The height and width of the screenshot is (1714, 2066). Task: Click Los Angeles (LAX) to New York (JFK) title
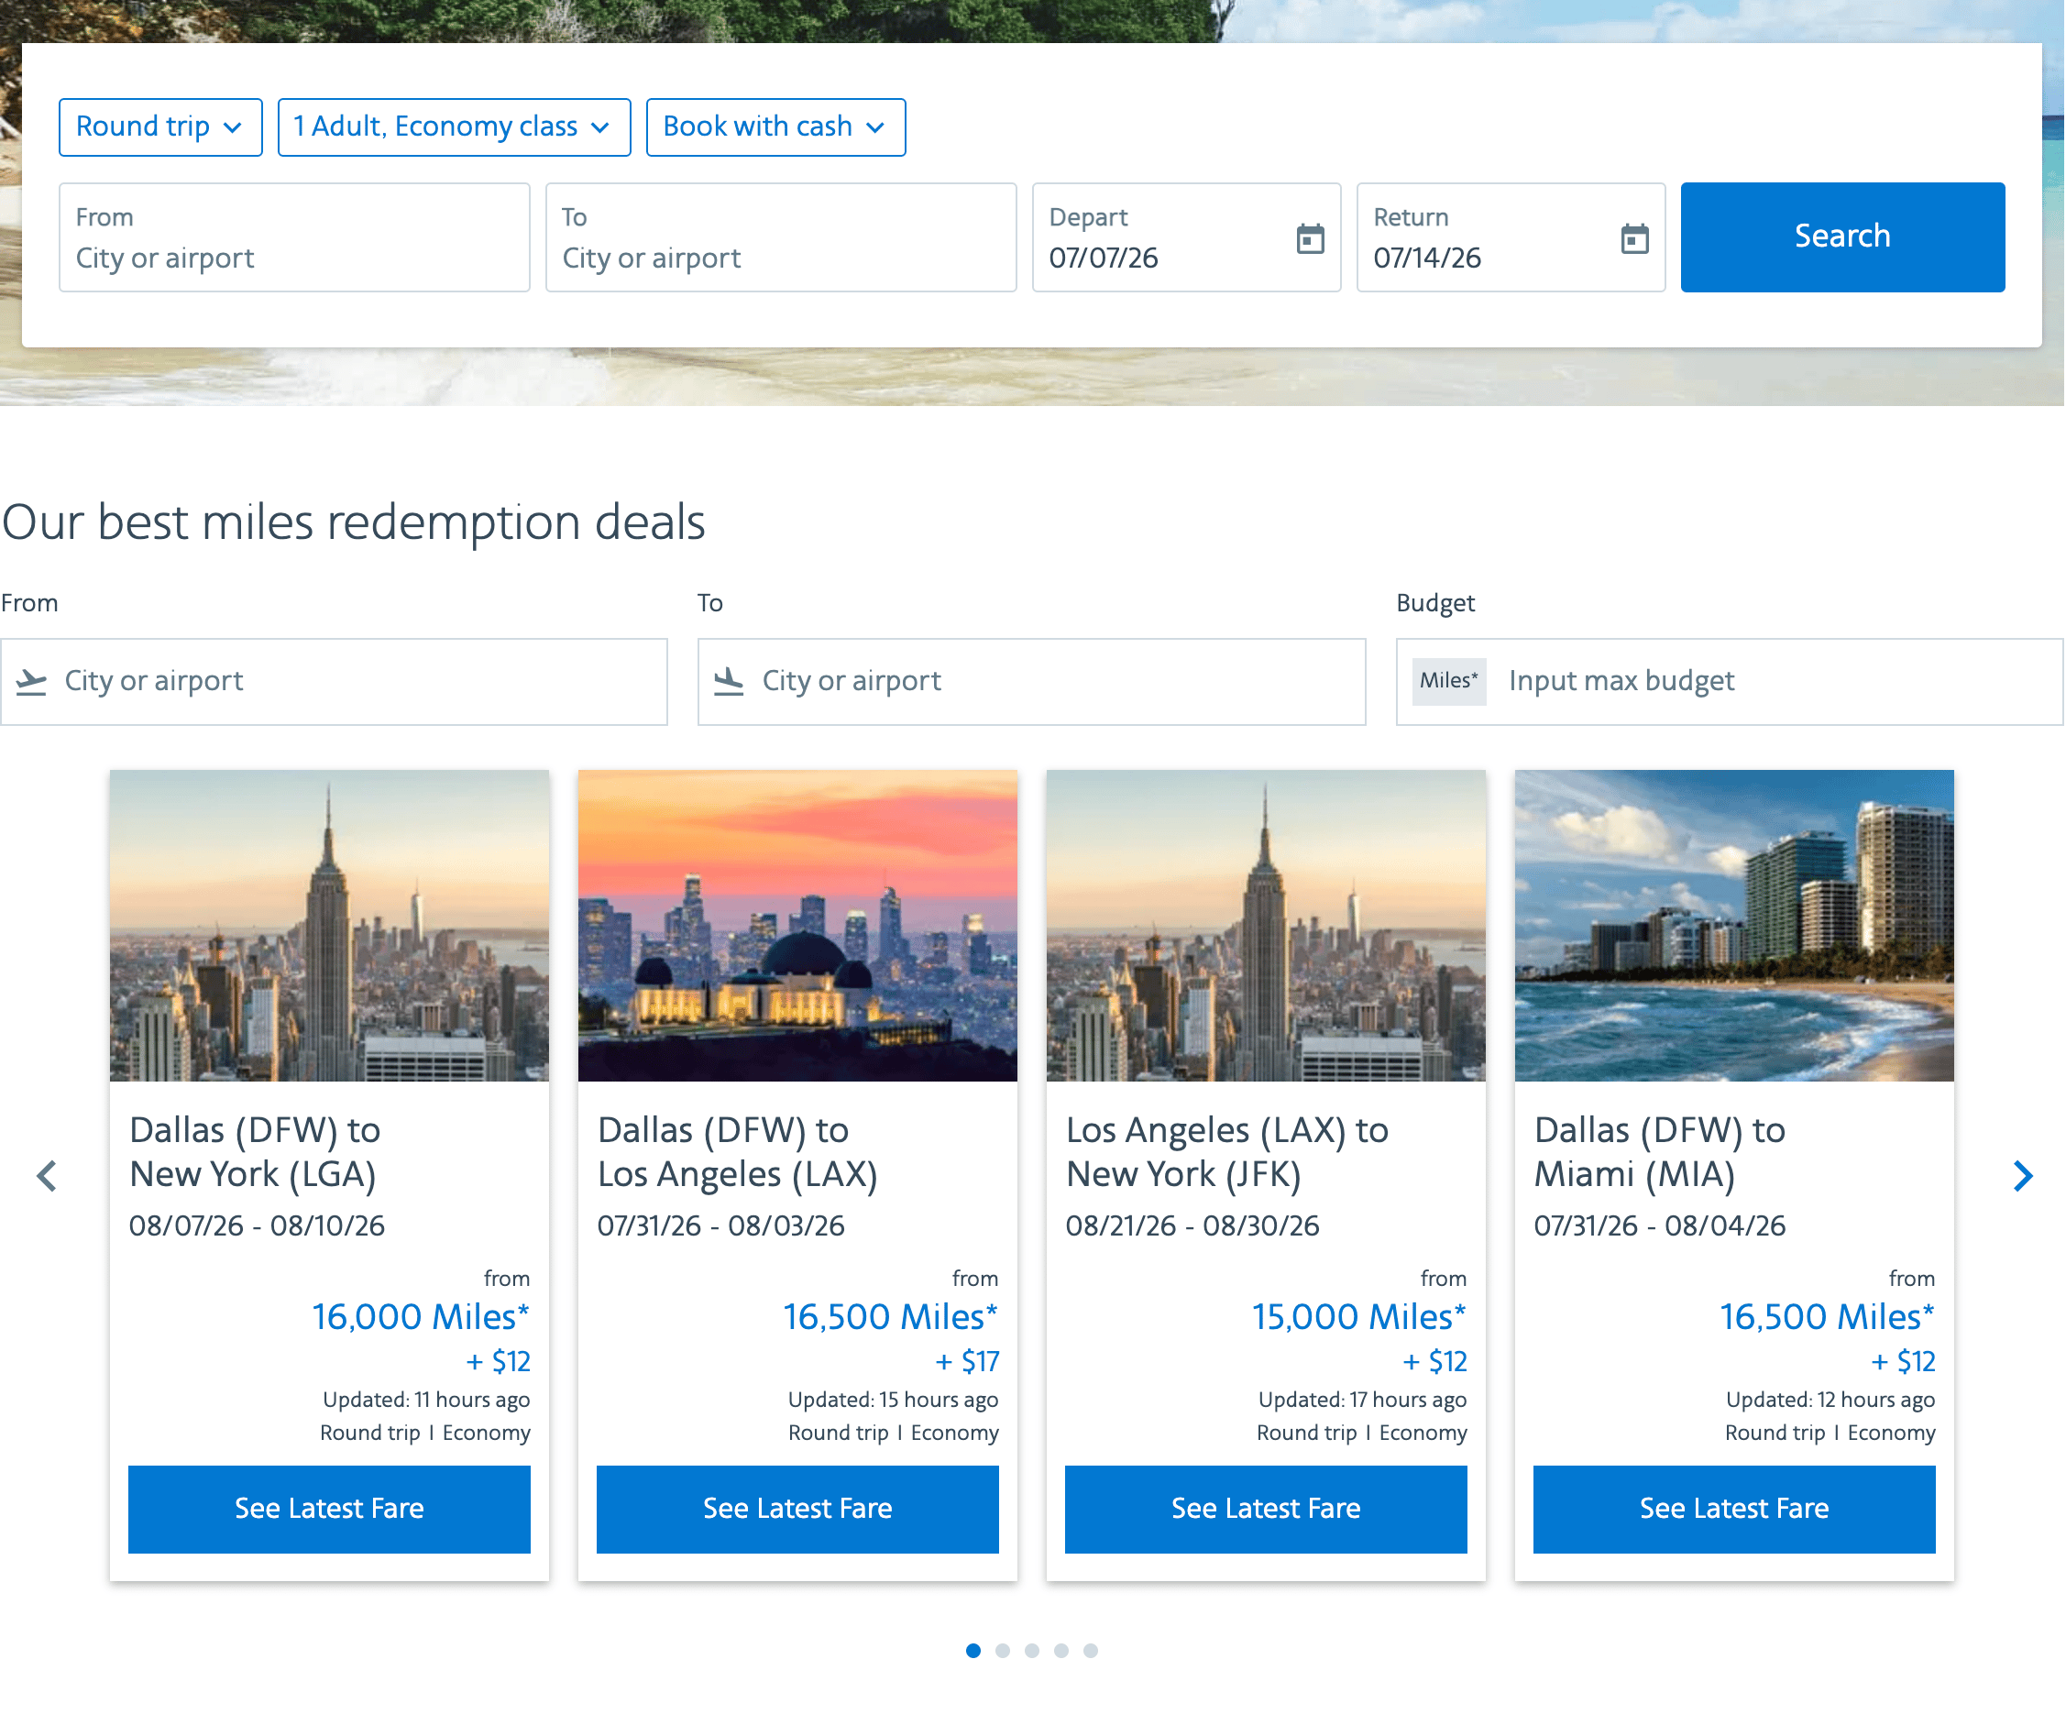pos(1226,1152)
